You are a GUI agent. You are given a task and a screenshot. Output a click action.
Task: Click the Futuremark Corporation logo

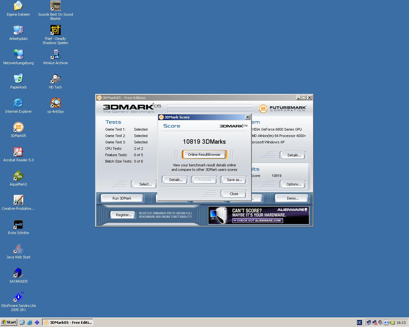pyautogui.click(x=283, y=109)
